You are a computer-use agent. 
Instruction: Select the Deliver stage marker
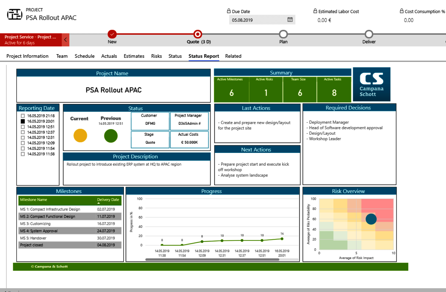click(x=369, y=34)
